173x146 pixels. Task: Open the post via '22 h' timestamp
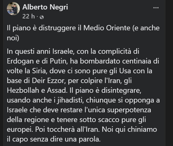(x=28, y=16)
